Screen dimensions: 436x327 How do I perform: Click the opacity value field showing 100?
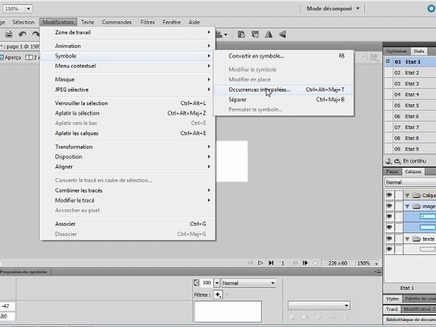(207, 283)
